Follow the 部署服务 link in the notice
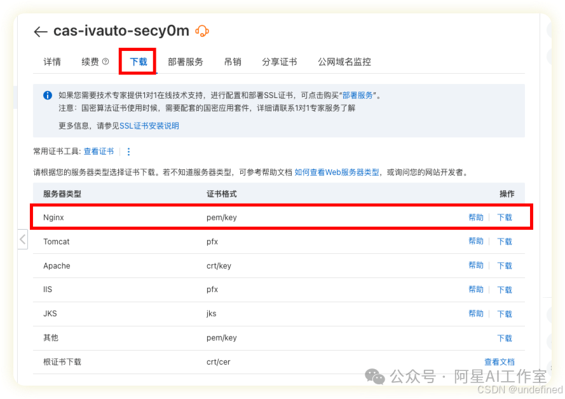Screen dimensions: 565x399 357,95
